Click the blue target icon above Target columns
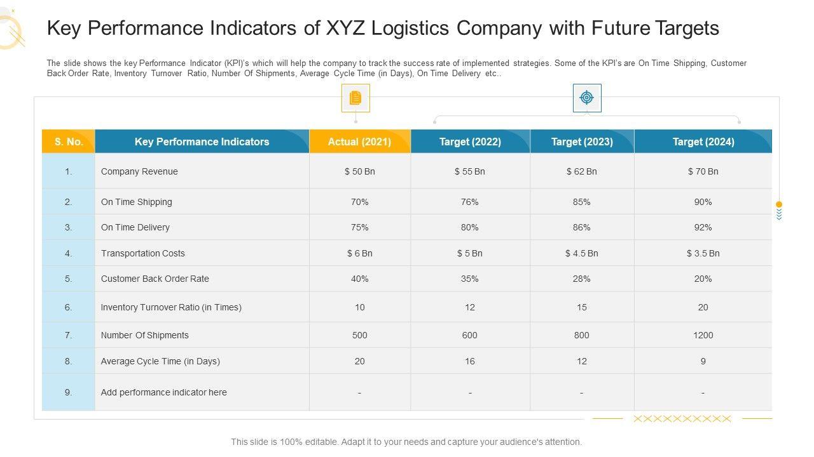 [x=586, y=98]
